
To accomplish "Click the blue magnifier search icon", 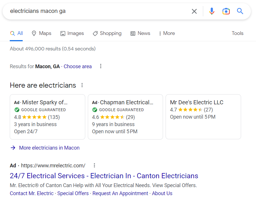I will (240, 11).
